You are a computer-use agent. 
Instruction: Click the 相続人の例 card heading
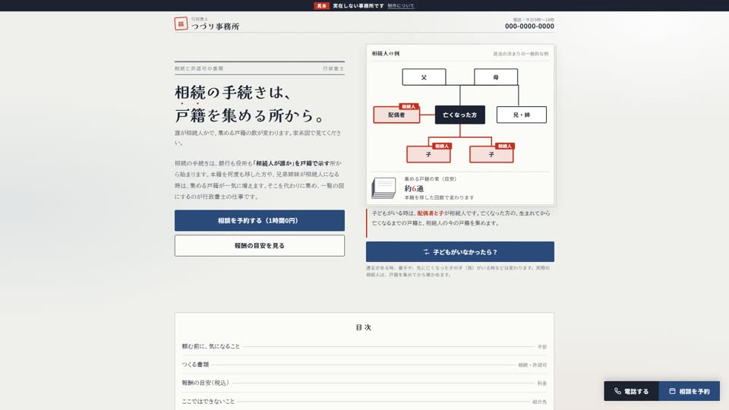(386, 53)
